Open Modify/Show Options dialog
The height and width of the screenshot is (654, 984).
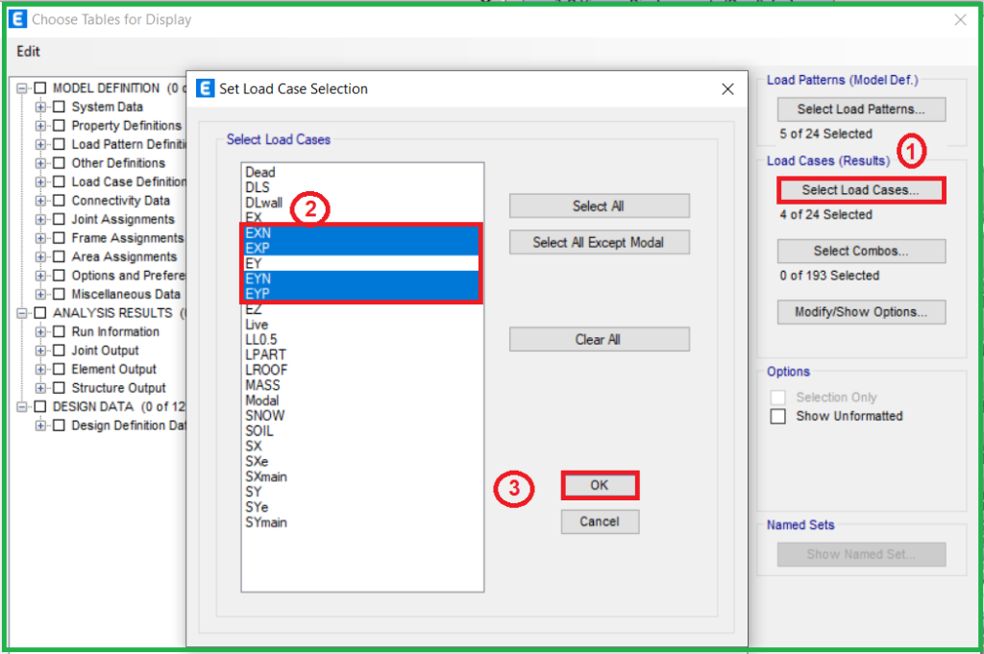coord(862,312)
